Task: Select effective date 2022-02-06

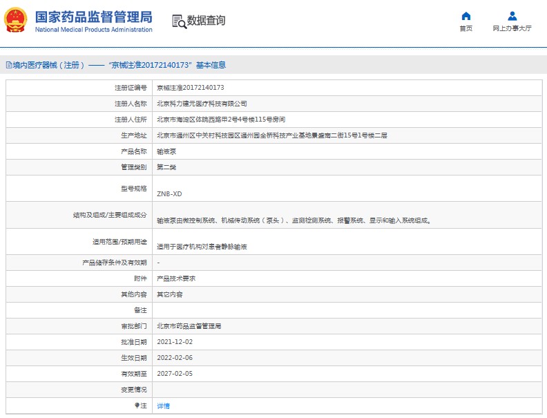Action: click(x=175, y=358)
